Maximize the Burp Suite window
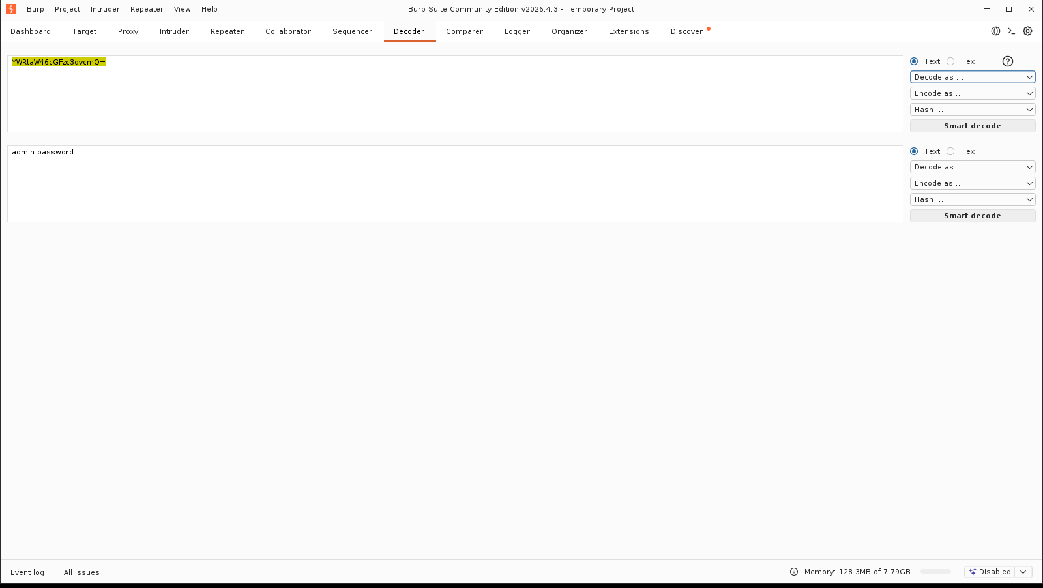 click(1009, 9)
